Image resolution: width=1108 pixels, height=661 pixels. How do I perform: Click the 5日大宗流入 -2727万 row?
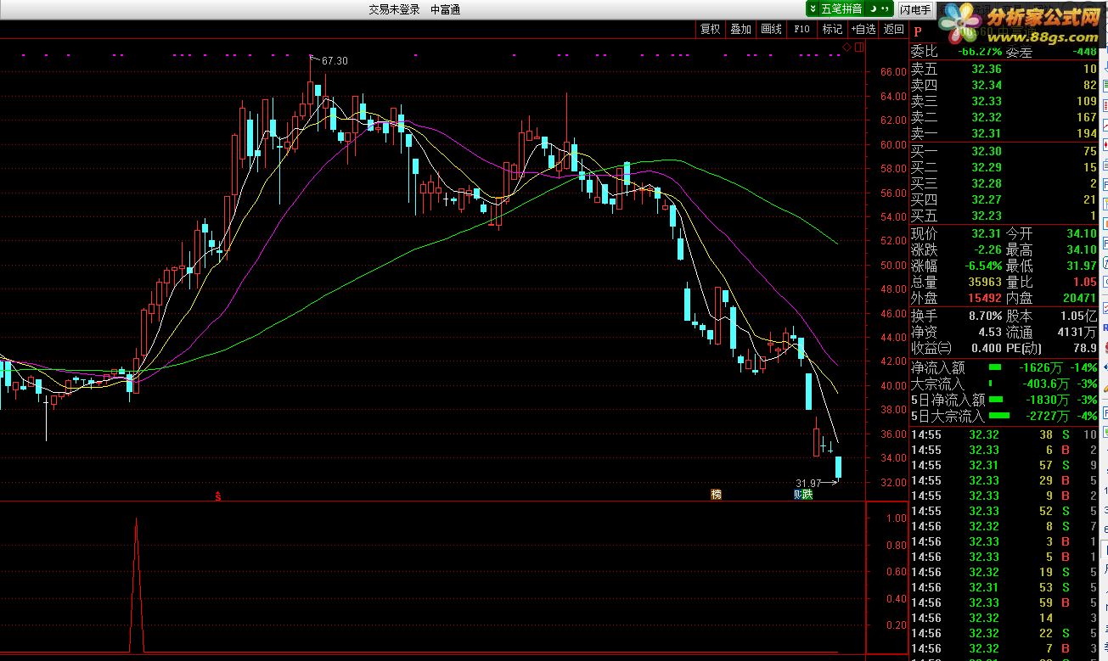pyautogui.click(x=1004, y=416)
